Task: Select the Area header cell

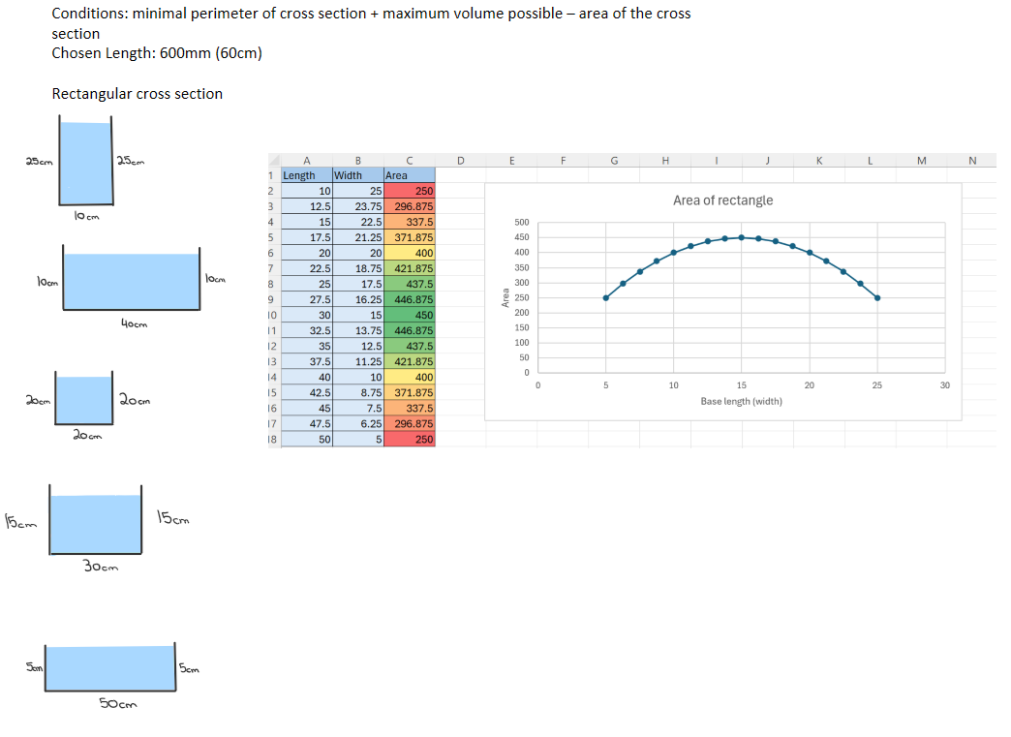Action: tap(410, 175)
